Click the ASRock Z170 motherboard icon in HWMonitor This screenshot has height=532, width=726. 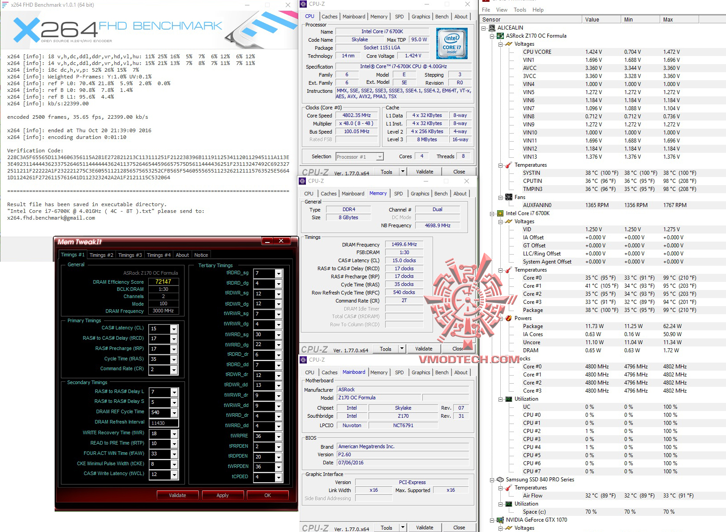[x=500, y=36]
